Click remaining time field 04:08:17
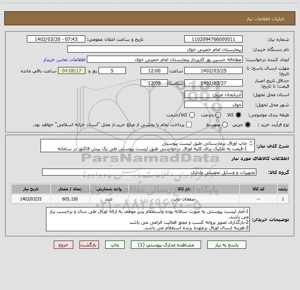Image resolution: width=300 pixels, height=290 pixels. tap(72, 70)
